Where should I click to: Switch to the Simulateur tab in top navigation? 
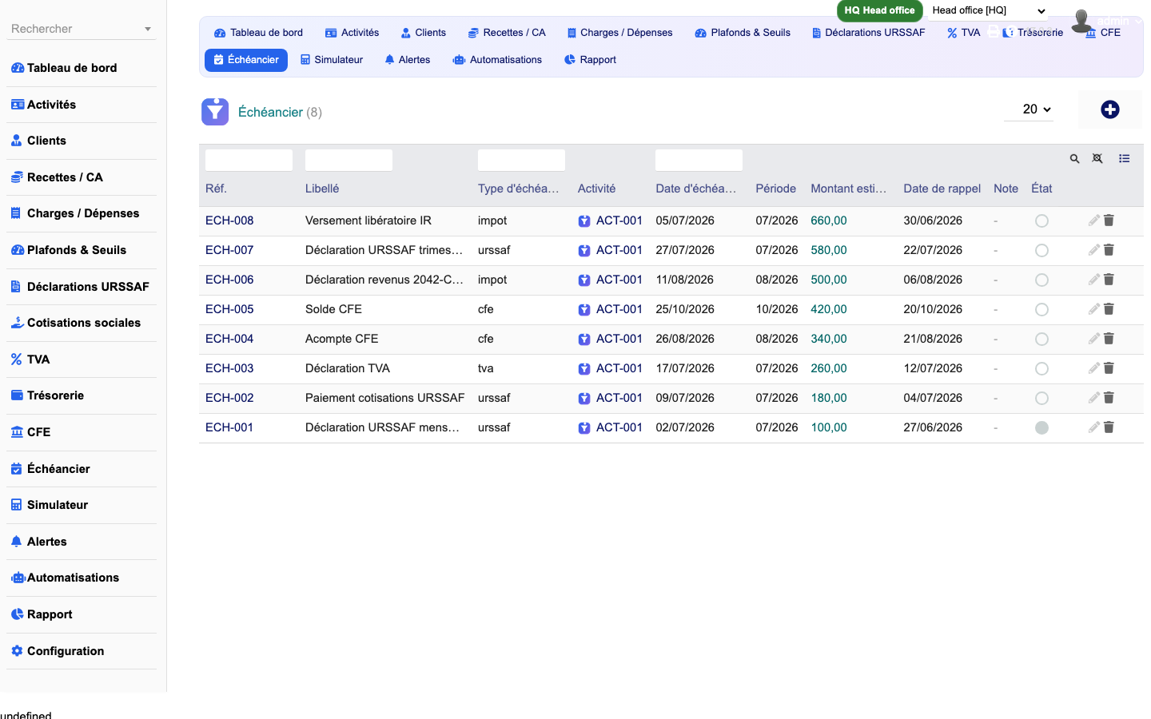pos(331,60)
